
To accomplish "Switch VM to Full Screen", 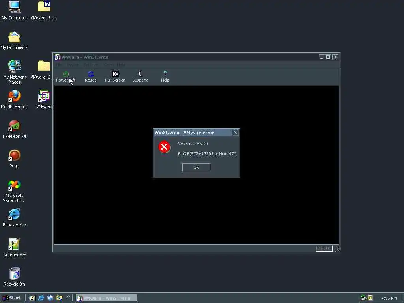I will (115, 77).
